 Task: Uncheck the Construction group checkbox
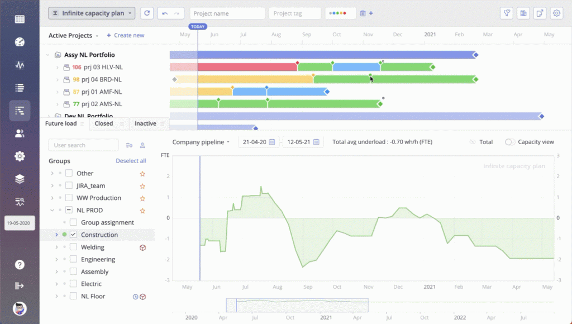coord(73,234)
